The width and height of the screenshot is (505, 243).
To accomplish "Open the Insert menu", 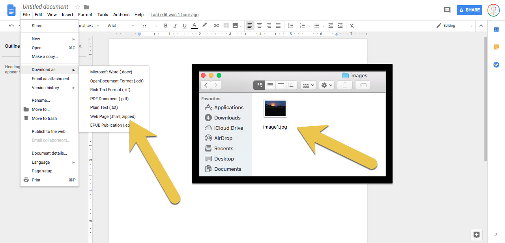I will (x=67, y=15).
